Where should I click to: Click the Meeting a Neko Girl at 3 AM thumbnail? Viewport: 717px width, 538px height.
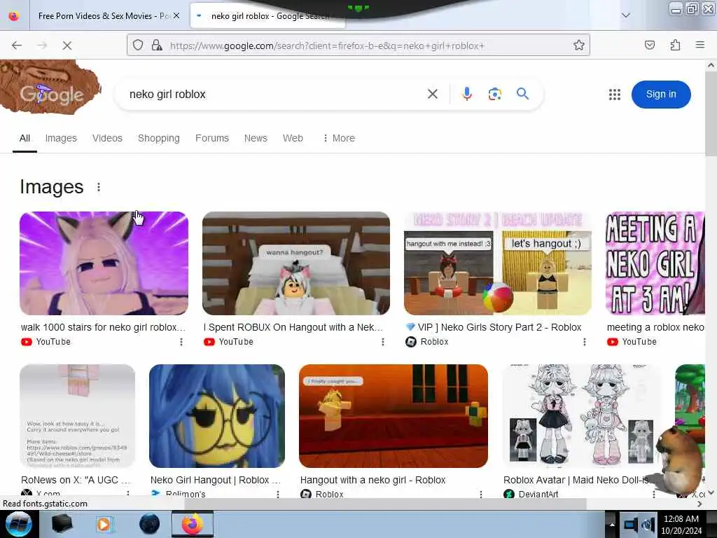655,263
